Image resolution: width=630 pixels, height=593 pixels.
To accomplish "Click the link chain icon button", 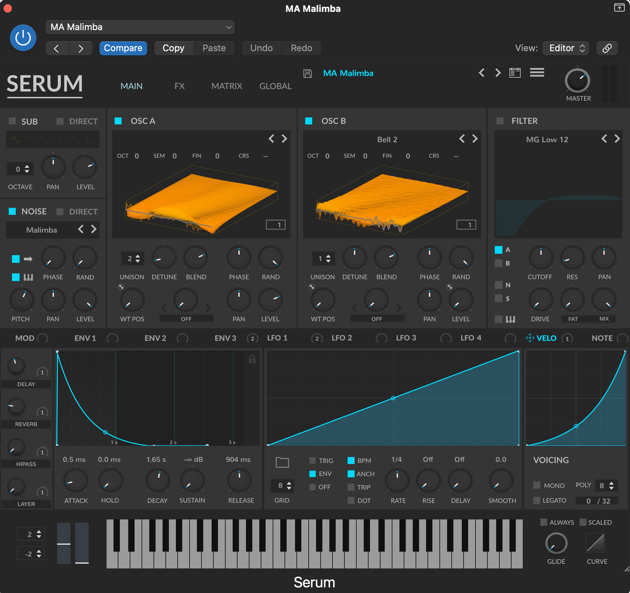I will [607, 48].
